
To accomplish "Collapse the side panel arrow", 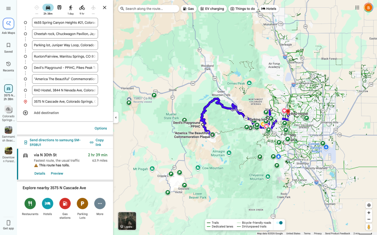I will click(116, 117).
